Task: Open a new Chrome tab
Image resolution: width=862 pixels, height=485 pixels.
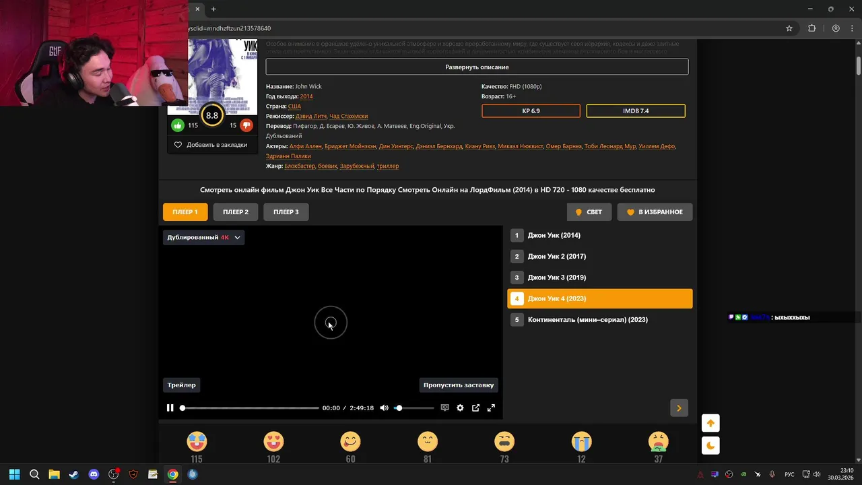Action: click(213, 9)
